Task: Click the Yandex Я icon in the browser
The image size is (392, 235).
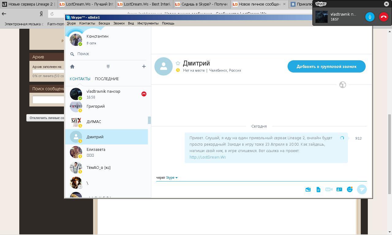Action: click(x=41, y=14)
